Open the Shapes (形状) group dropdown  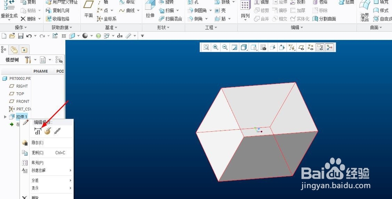163,27
